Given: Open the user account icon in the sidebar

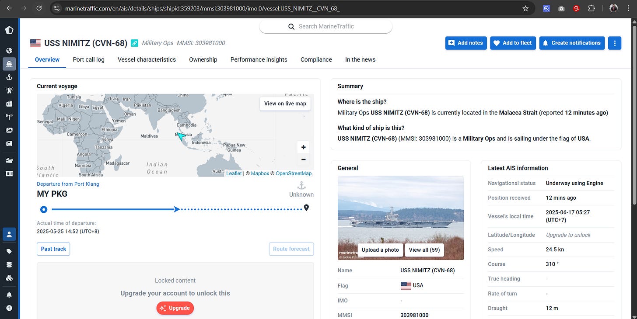Looking at the screenshot, I should pos(9,234).
